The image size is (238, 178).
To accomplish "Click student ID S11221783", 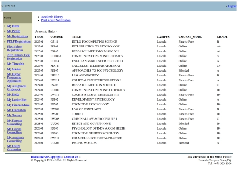I will click(8, 6).
